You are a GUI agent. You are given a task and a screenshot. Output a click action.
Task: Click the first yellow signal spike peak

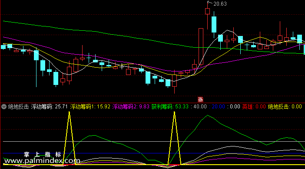(x=69, y=112)
